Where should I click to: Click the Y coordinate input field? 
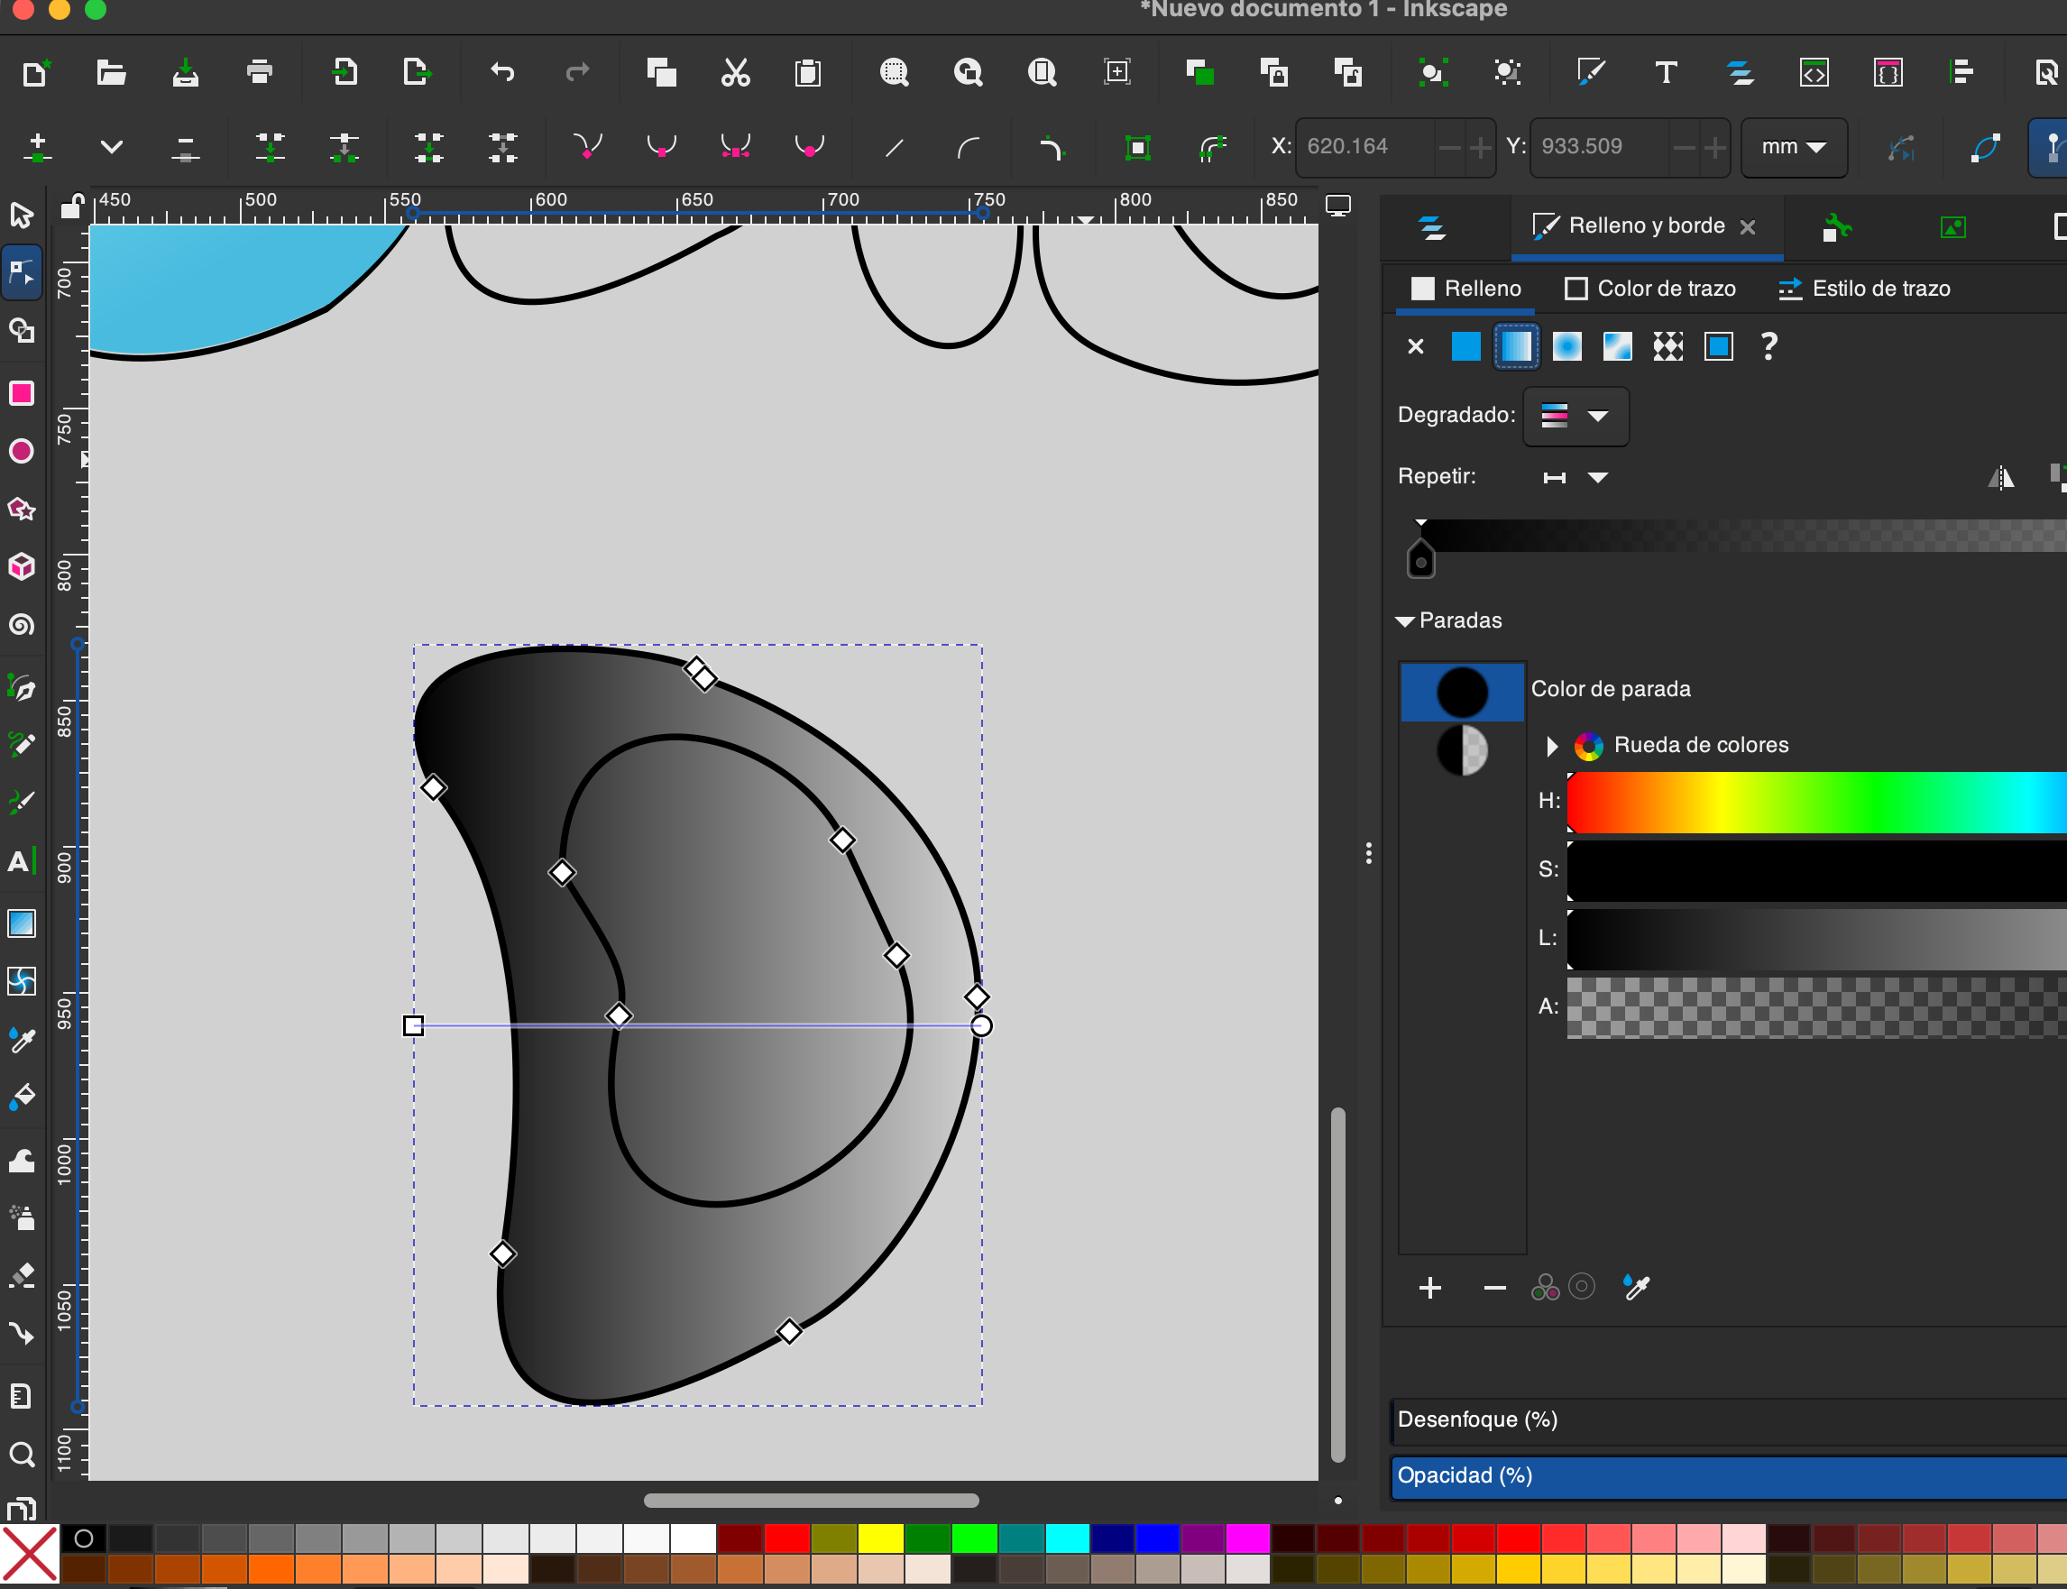pos(1600,147)
